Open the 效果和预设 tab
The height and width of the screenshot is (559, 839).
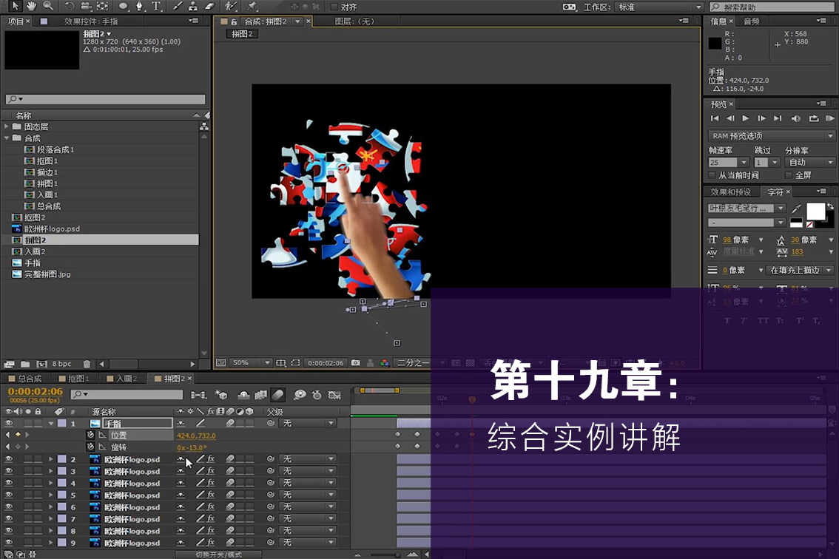[730, 192]
